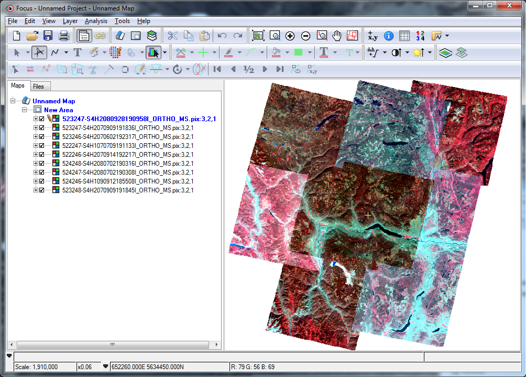The width and height of the screenshot is (526, 377).
Task: Click the yellow crosshair on the map
Action: [368, 215]
